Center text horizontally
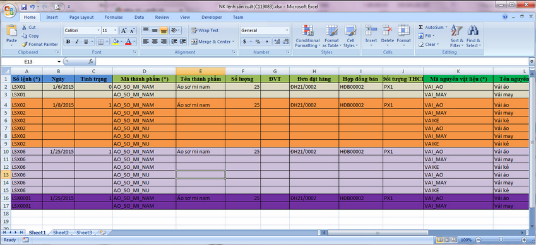 coord(155,42)
